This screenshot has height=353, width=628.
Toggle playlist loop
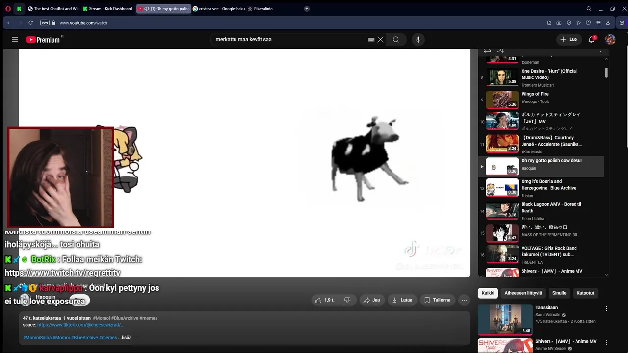click(x=487, y=50)
